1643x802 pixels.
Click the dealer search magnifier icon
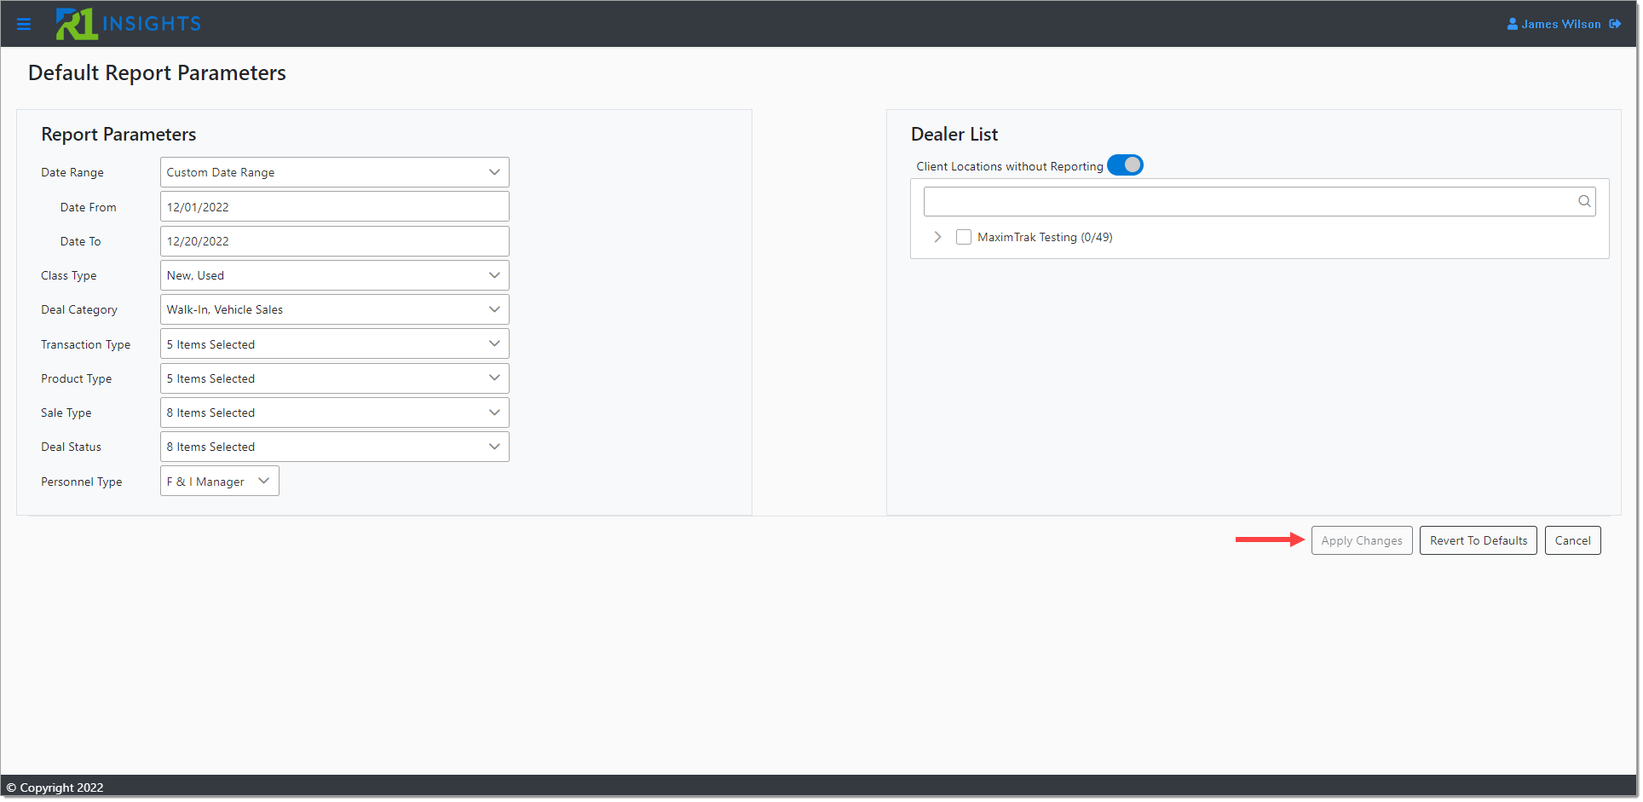pos(1584,202)
